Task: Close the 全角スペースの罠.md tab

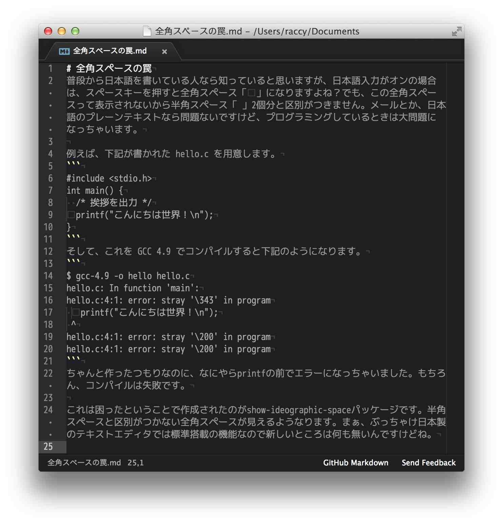Action: (x=164, y=51)
